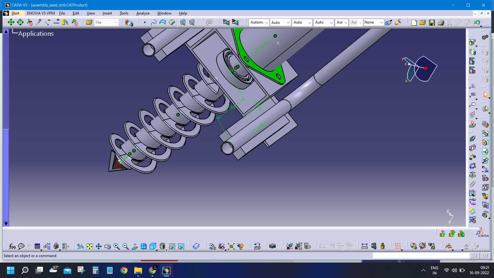
Task: Click the New document icon
Action: click(x=414, y=23)
